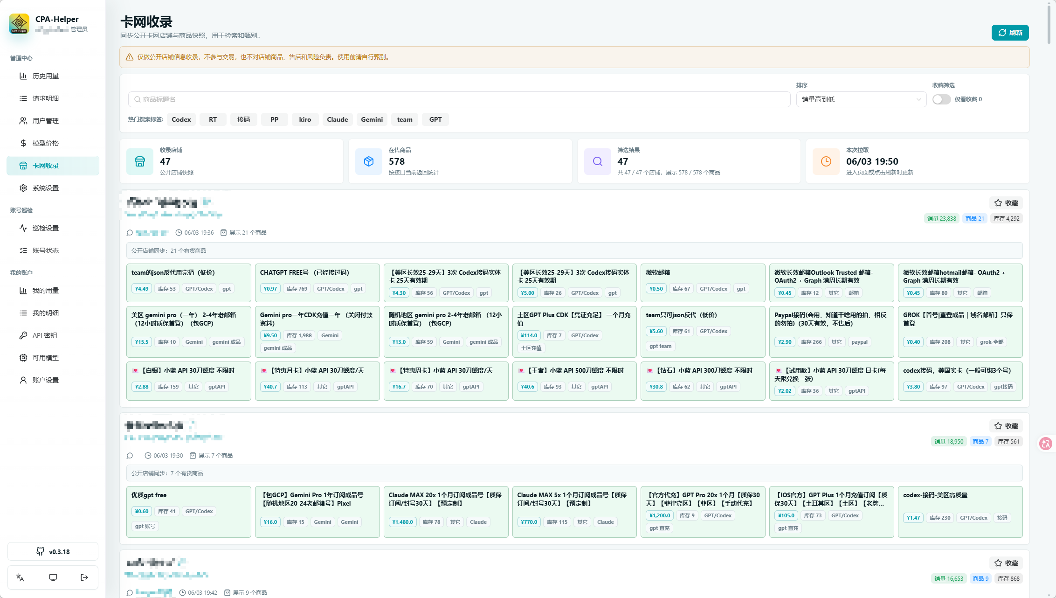This screenshot has height=598, width=1056.
Task: Favorite the store with 销量 23,838
Action: [1006, 203]
